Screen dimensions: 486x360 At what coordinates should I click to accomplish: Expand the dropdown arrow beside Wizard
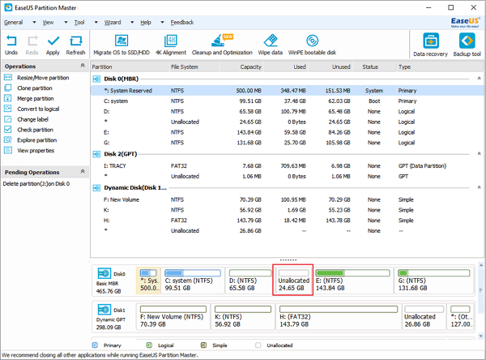click(132, 23)
